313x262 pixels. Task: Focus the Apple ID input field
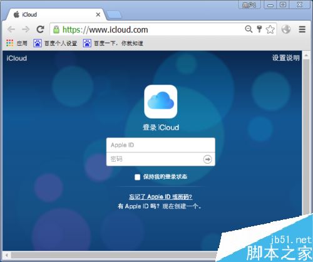pos(161,145)
